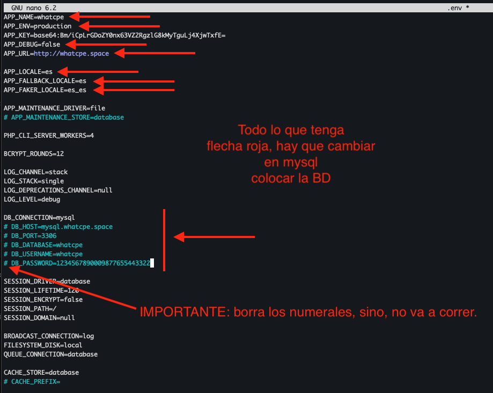The height and width of the screenshot is (393, 493).
Task: Place cursor on APP_FAKER_LOCALE=es_es
Action: 45,90
